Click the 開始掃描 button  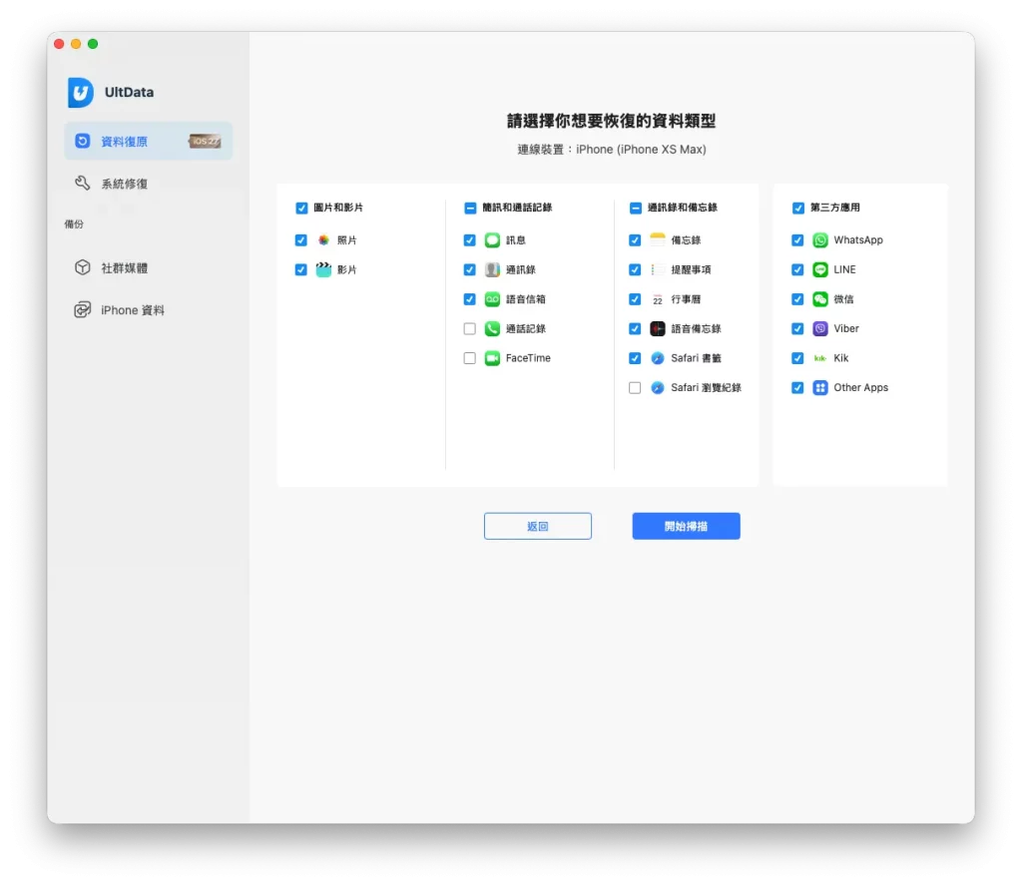(x=686, y=527)
